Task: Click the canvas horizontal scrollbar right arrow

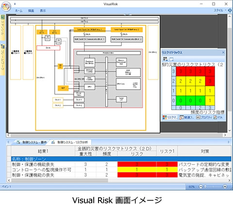Action: pyautogui.click(x=225, y=135)
